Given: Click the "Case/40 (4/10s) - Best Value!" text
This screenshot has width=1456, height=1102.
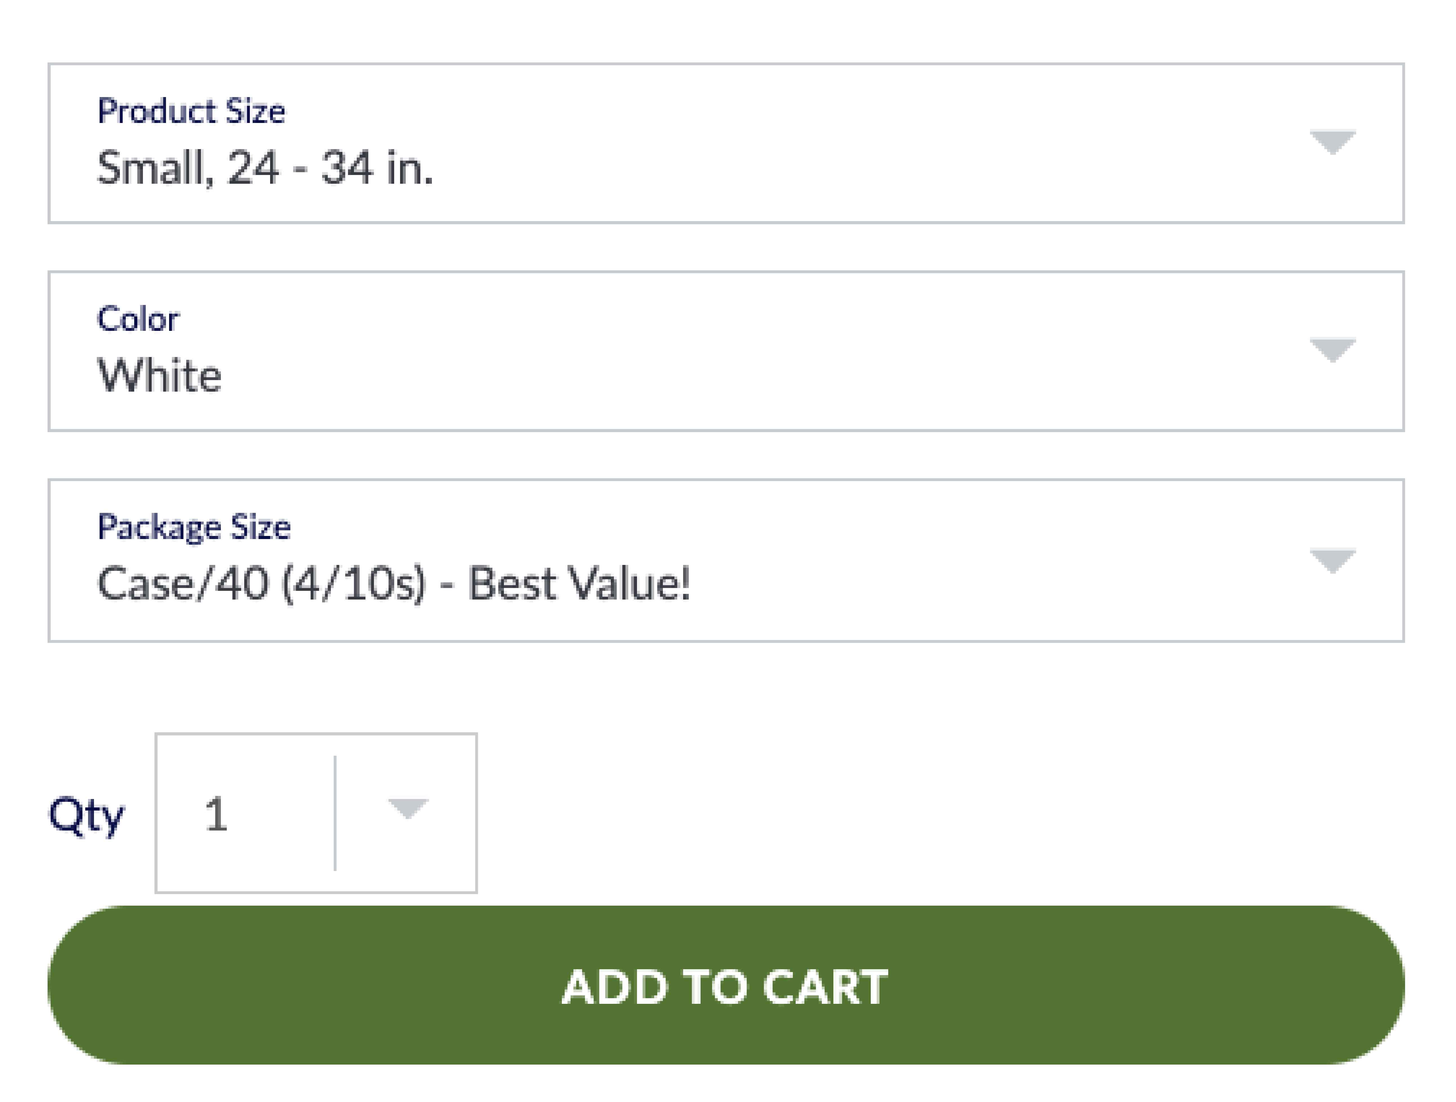Looking at the screenshot, I should pyautogui.click(x=394, y=583).
